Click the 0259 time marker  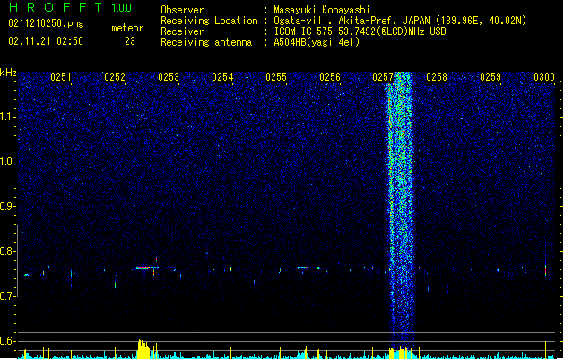[x=490, y=77]
